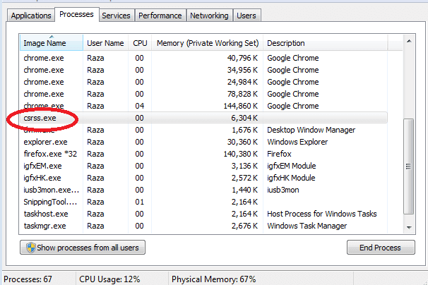The image size is (428, 285).
Task: Open the Networking tab
Action: pyautogui.click(x=209, y=16)
